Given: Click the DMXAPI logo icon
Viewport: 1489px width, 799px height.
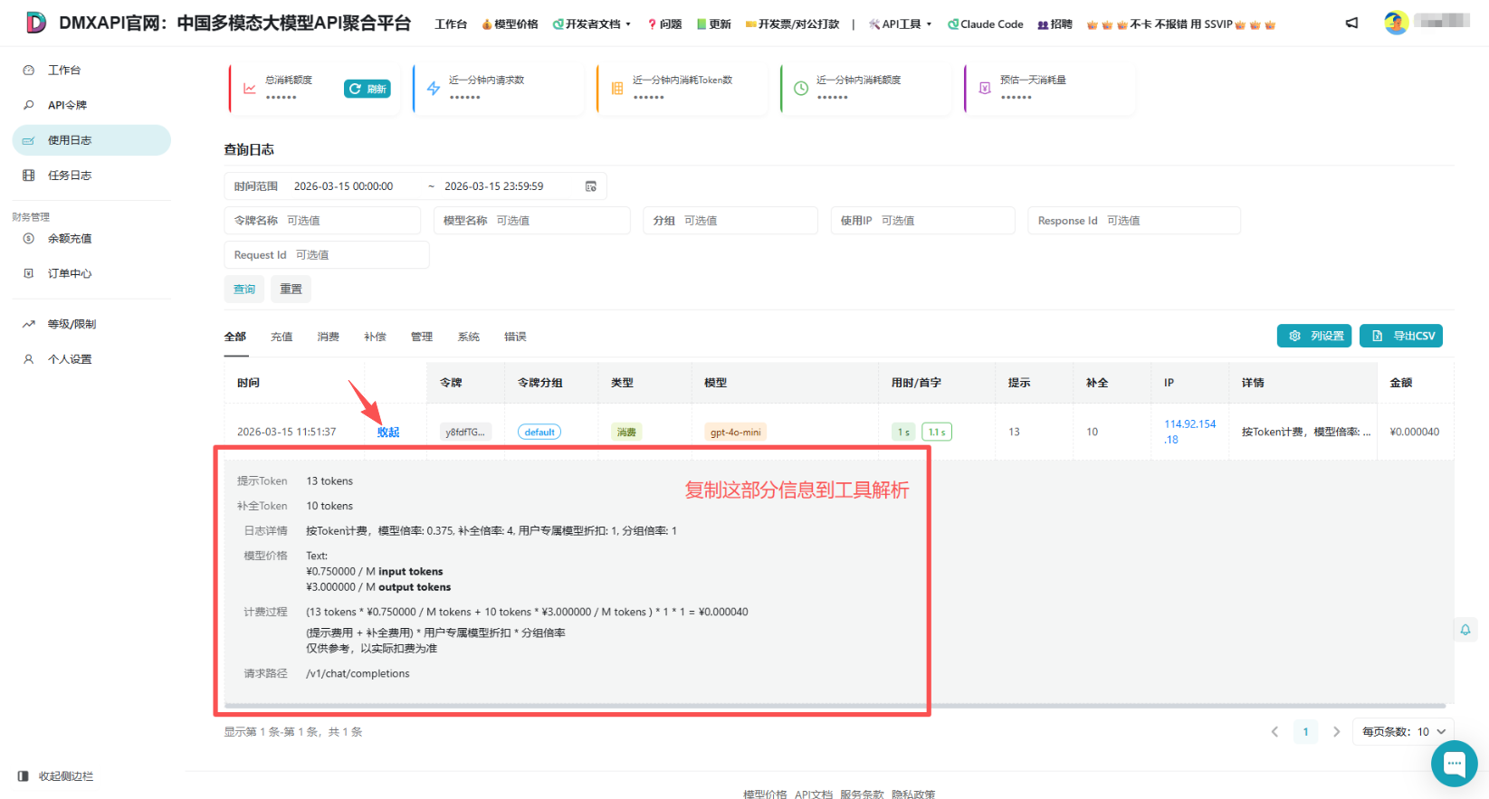Looking at the screenshot, I should coord(35,23).
